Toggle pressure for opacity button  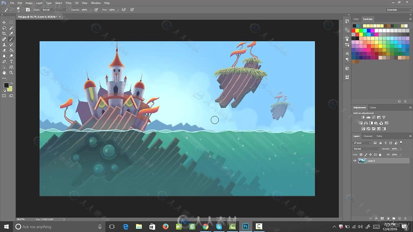tap(96, 10)
